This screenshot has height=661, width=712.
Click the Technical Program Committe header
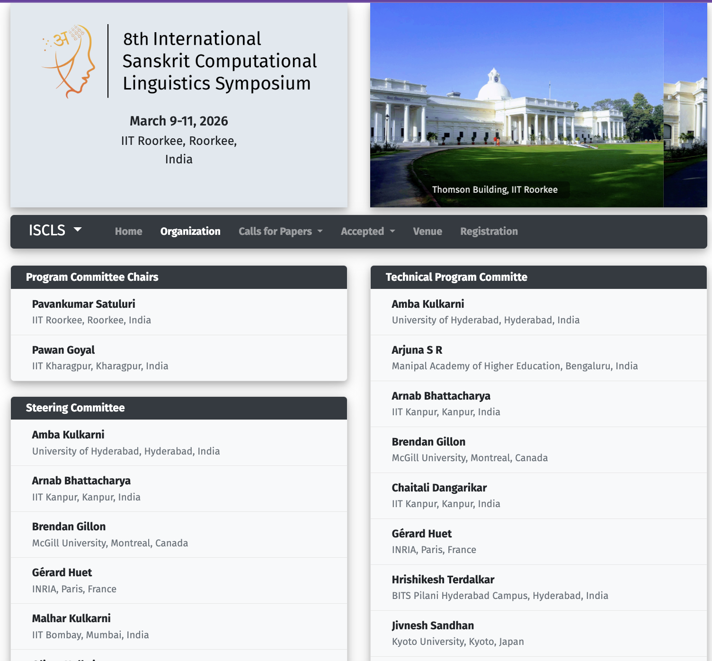[457, 277]
